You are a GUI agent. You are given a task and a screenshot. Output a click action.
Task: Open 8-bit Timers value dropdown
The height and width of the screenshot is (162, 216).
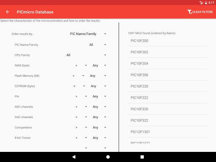tap(99, 138)
